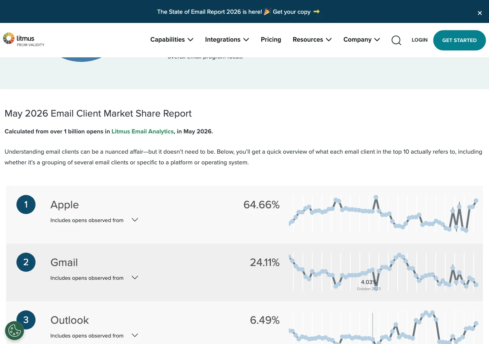Open the cookie preferences icon
Screen dimensions: 489x344
pos(15,331)
